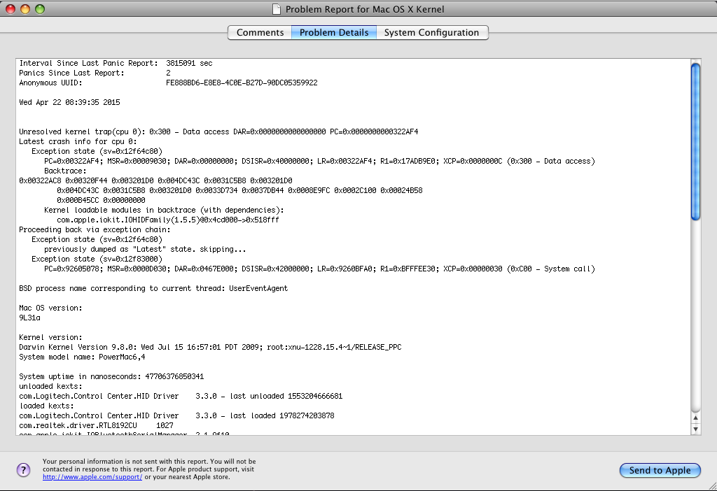Open the System Configuration tab

pos(431,32)
